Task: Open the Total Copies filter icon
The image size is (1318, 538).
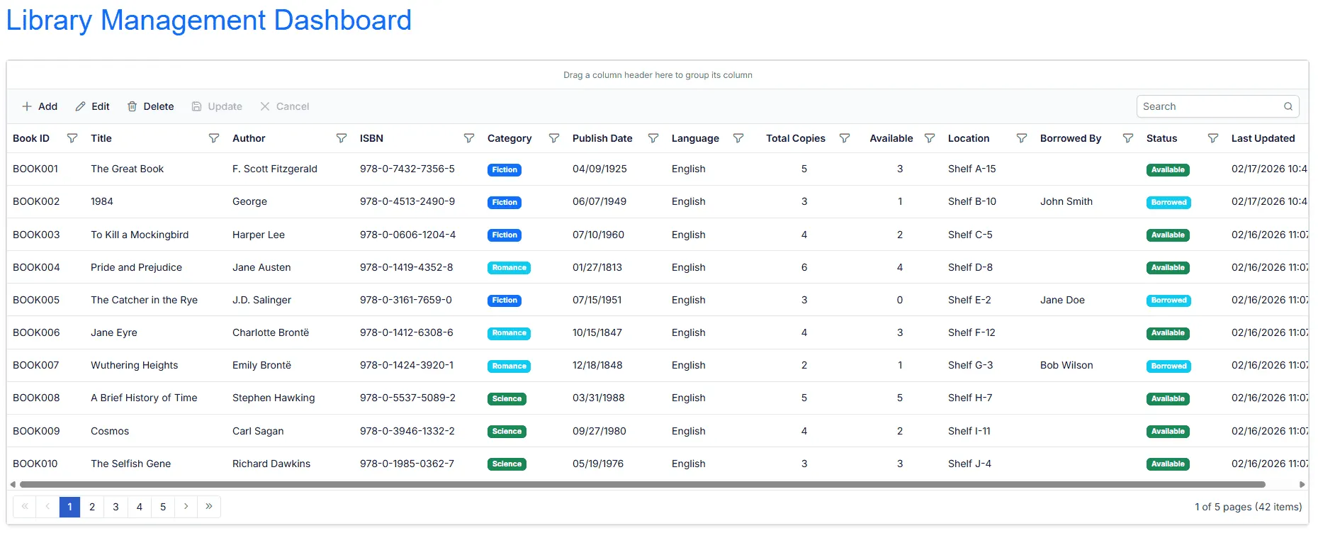Action: pyautogui.click(x=845, y=138)
